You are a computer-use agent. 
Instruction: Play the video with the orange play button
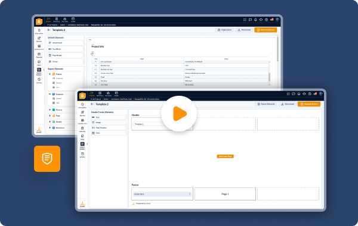tap(179, 114)
